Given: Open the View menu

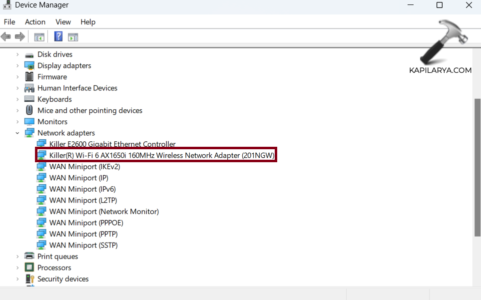Looking at the screenshot, I should (63, 22).
